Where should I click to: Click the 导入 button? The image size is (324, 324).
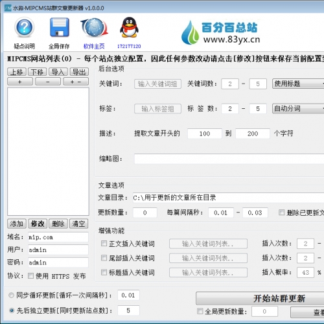tap(58, 72)
